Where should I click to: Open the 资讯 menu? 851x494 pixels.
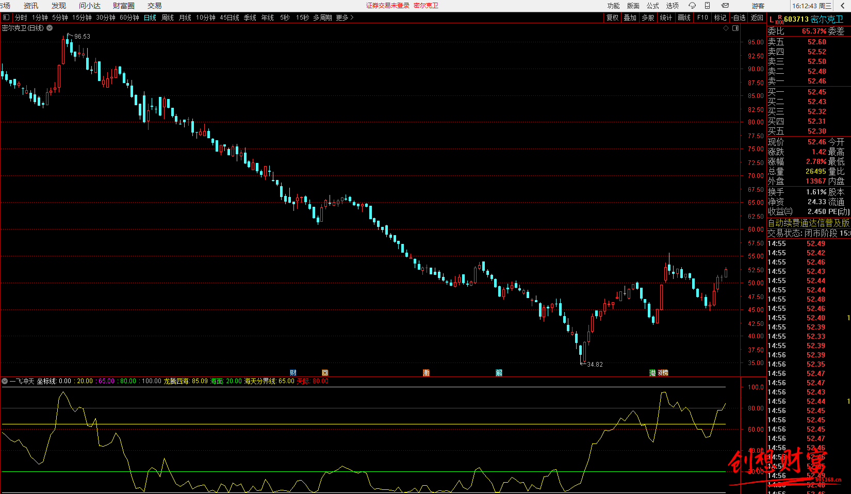[31, 6]
